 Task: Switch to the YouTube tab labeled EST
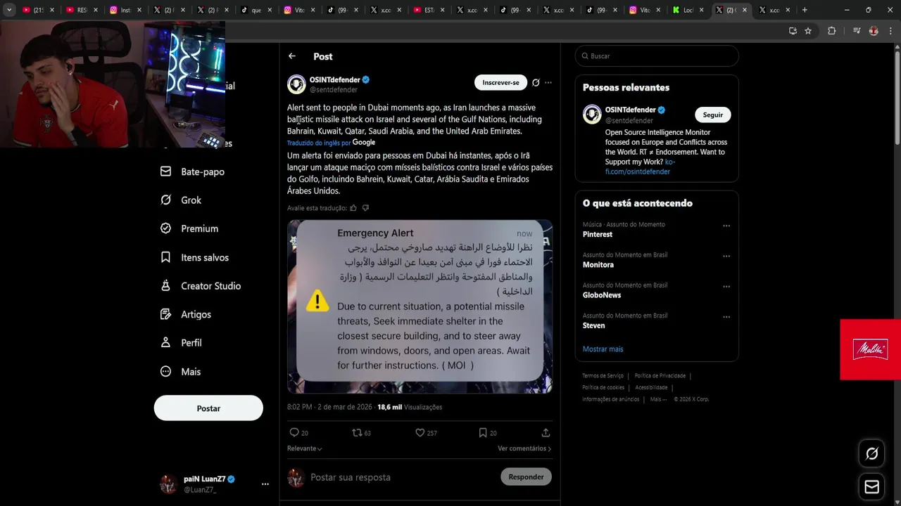click(429, 10)
